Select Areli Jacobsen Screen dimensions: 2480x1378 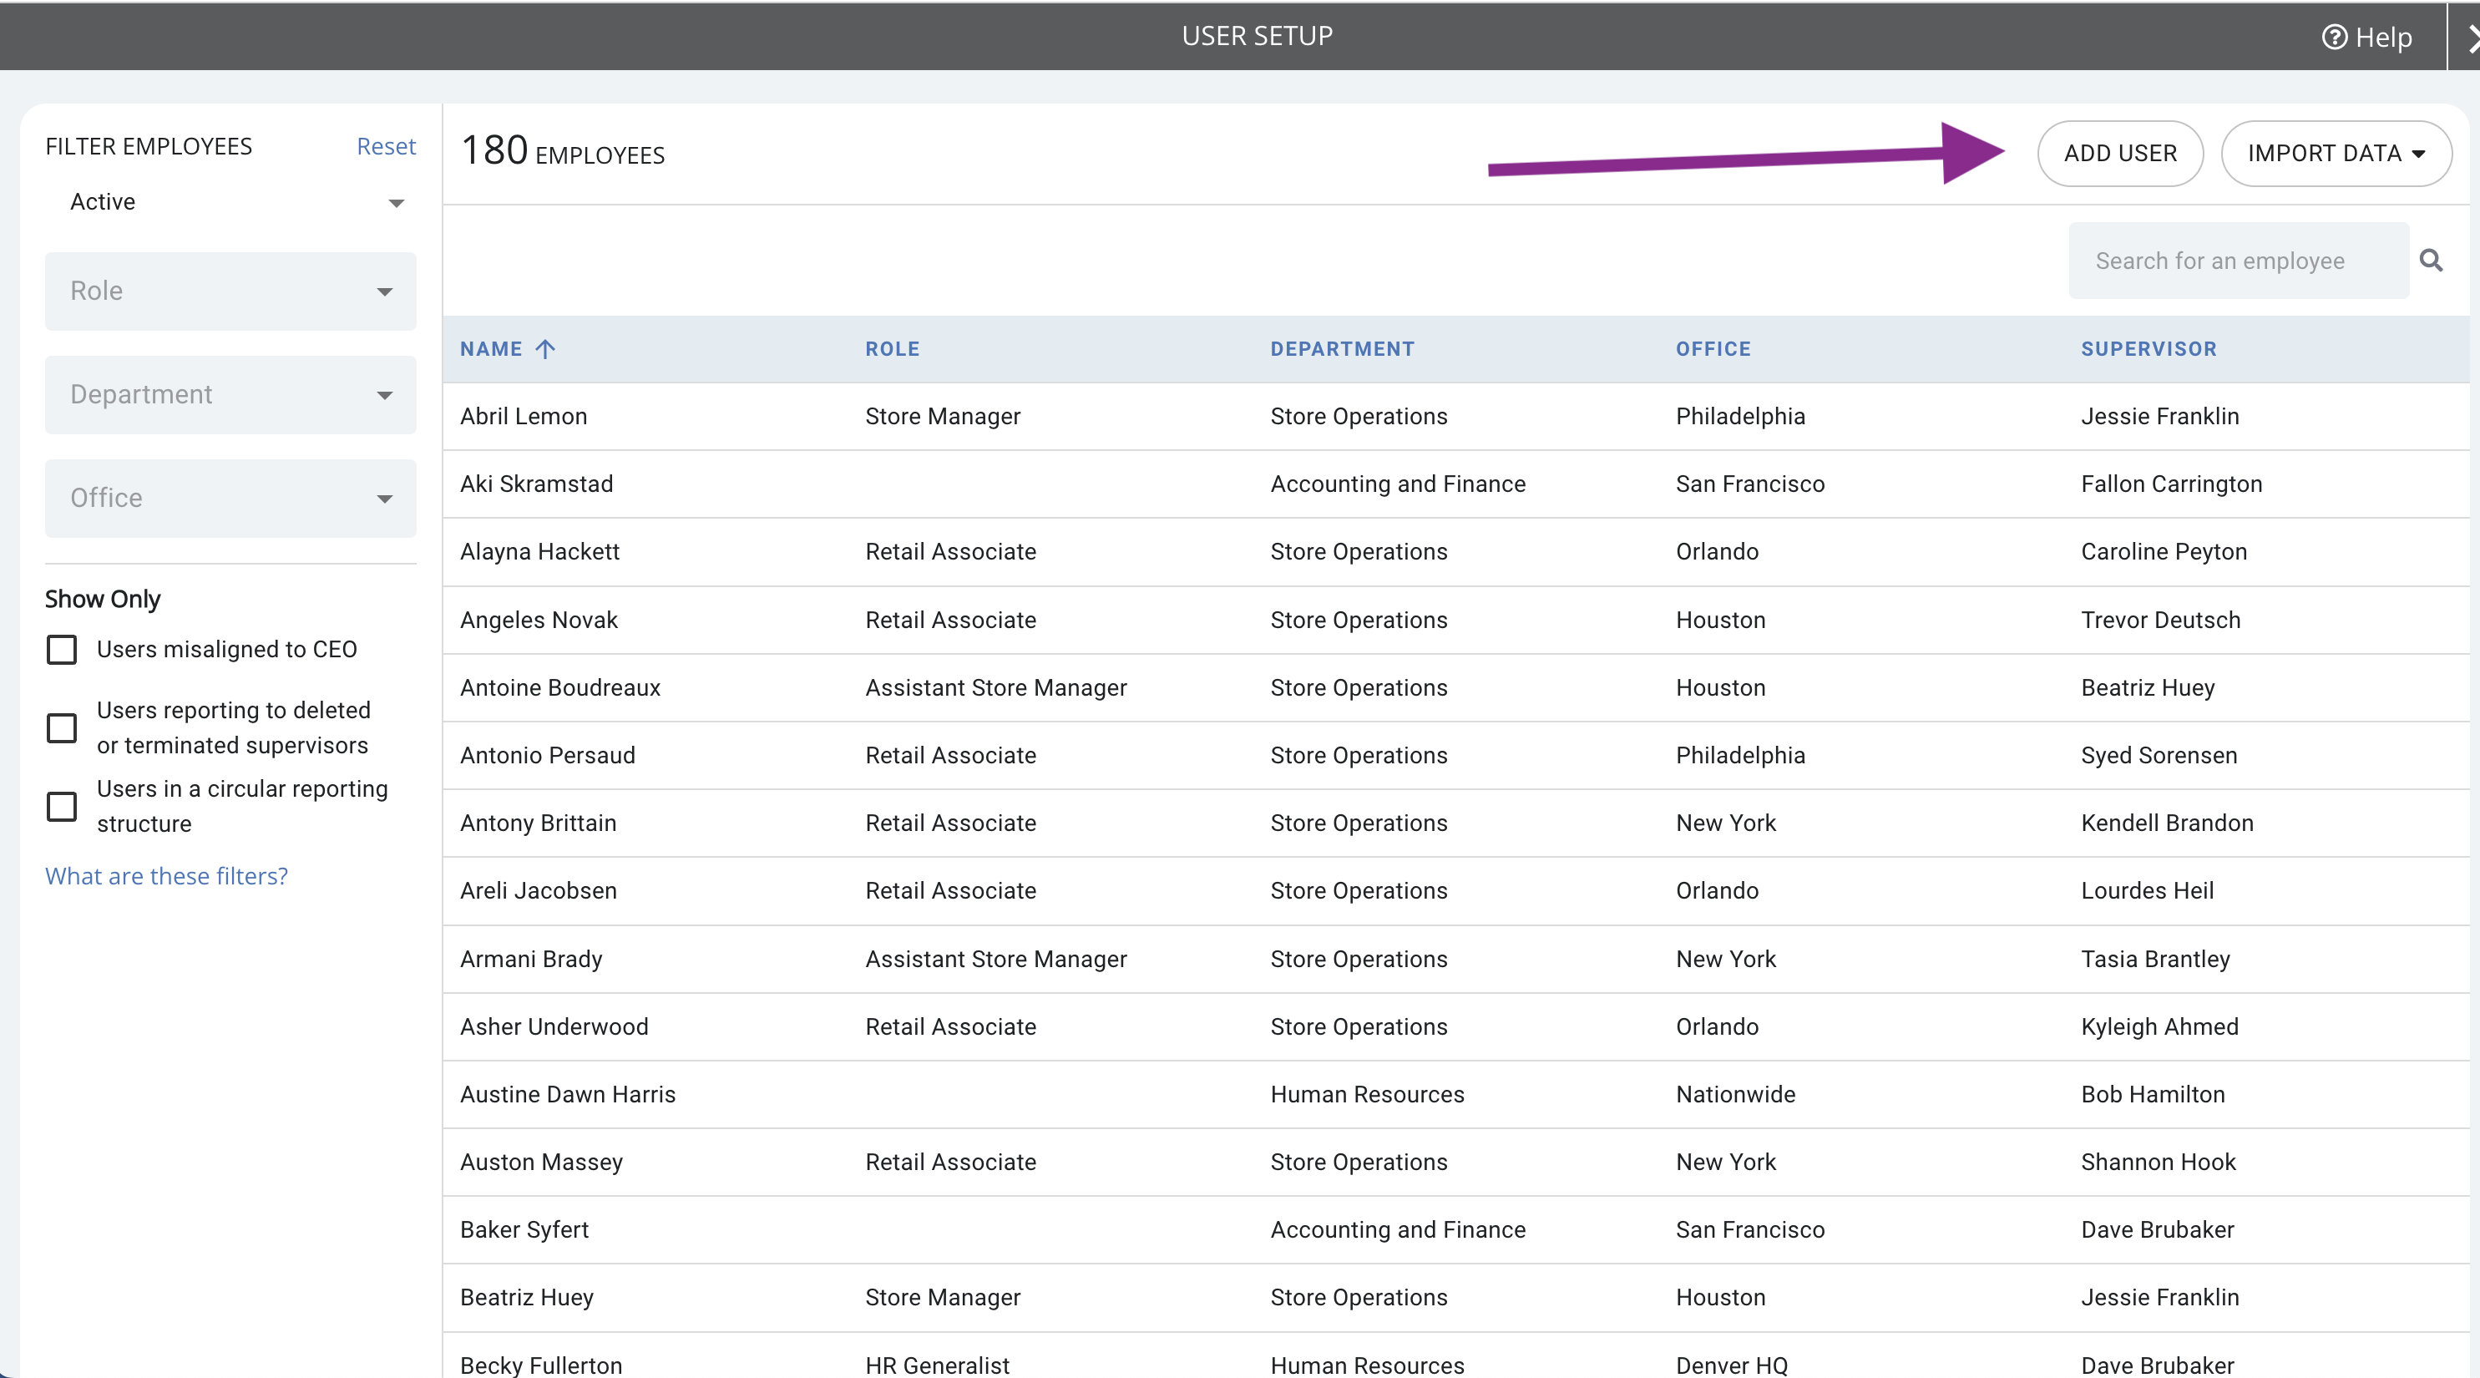(538, 891)
